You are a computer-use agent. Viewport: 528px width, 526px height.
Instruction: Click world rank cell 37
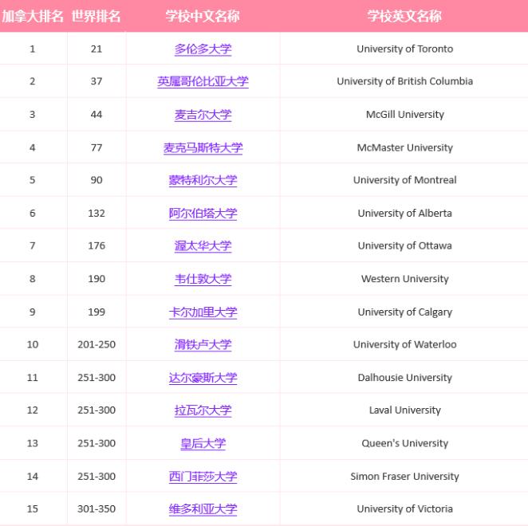click(97, 81)
